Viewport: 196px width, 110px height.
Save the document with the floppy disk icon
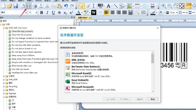click(x=15, y=6)
